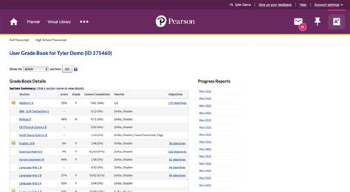Click the Objectives column header
The width and height of the screenshot is (350, 192).
[175, 95]
